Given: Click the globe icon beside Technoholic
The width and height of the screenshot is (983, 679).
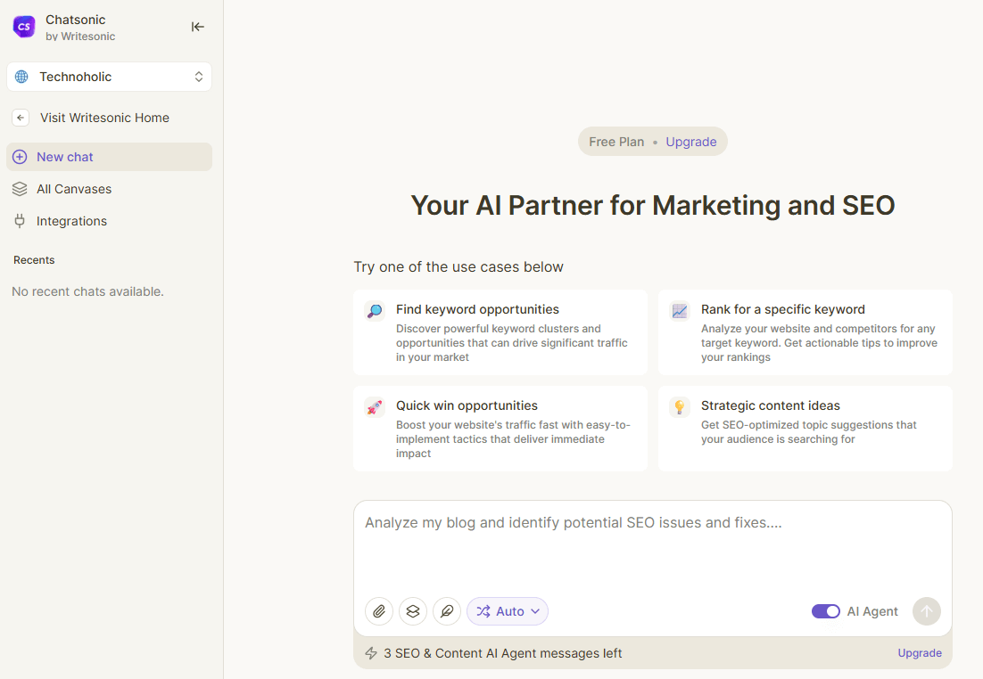Looking at the screenshot, I should click(21, 77).
